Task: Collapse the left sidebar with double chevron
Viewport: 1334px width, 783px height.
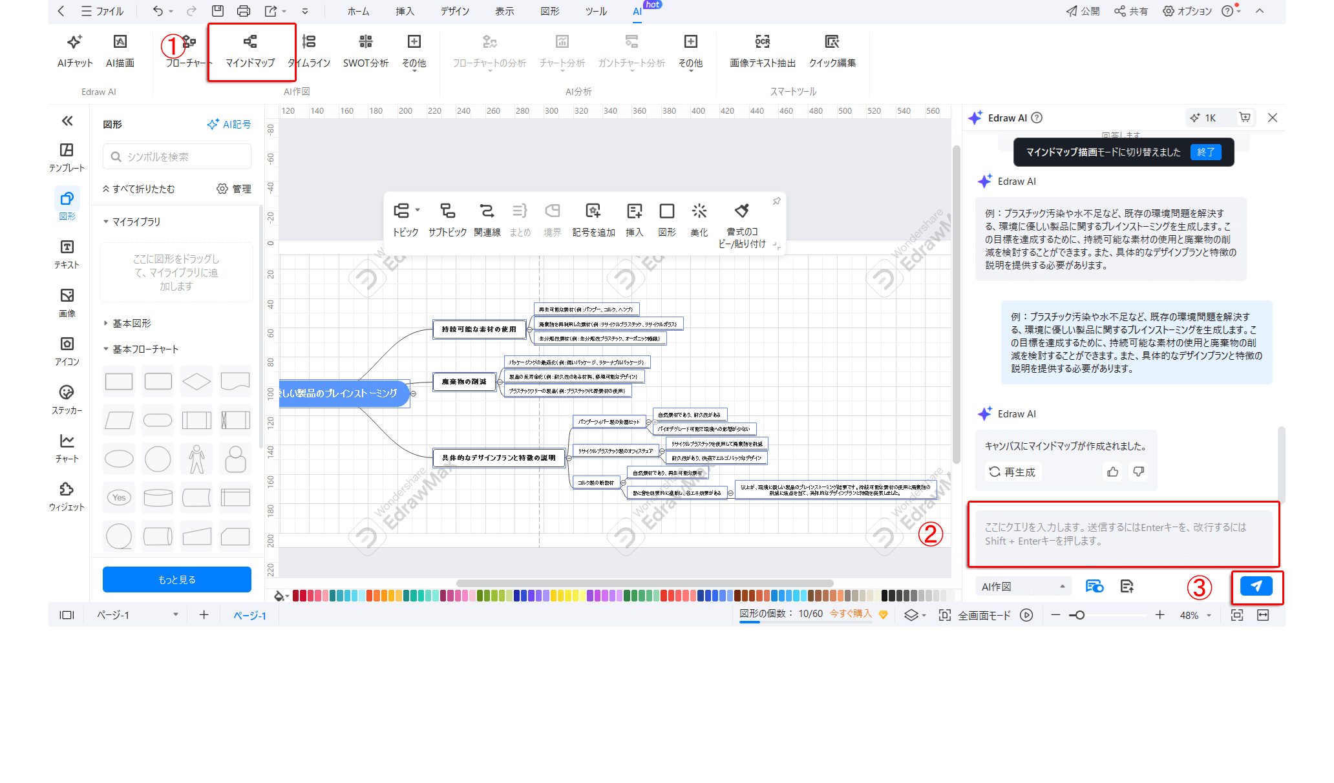Action: [x=67, y=121]
